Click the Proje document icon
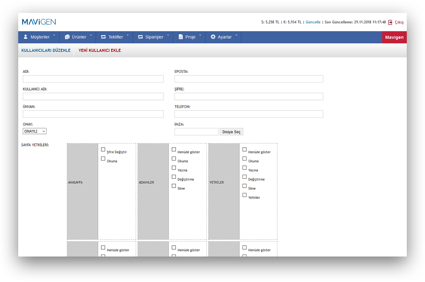 coord(181,37)
